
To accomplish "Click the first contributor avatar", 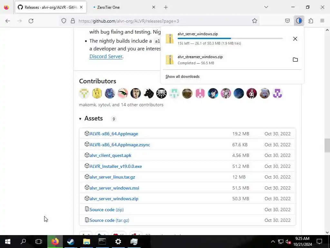I will pyautogui.click(x=84, y=93).
